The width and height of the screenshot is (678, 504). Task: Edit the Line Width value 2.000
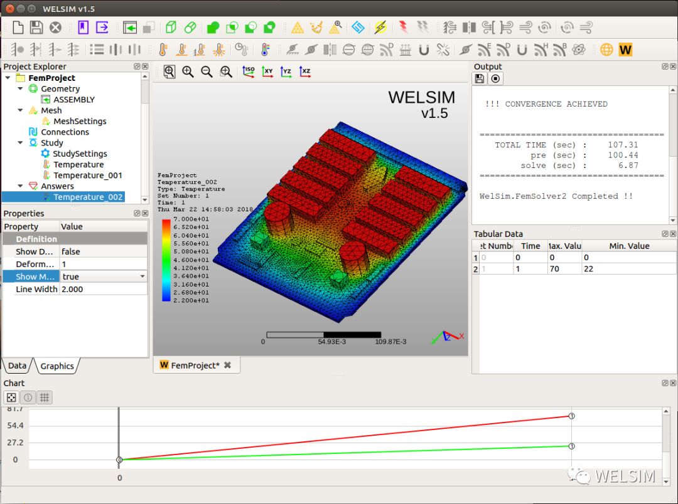point(104,289)
